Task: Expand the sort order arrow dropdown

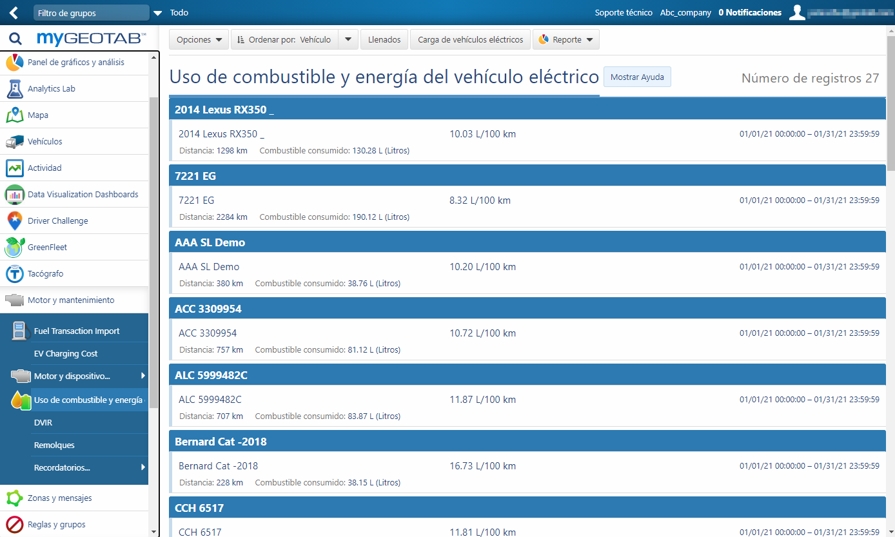Action: click(x=348, y=40)
